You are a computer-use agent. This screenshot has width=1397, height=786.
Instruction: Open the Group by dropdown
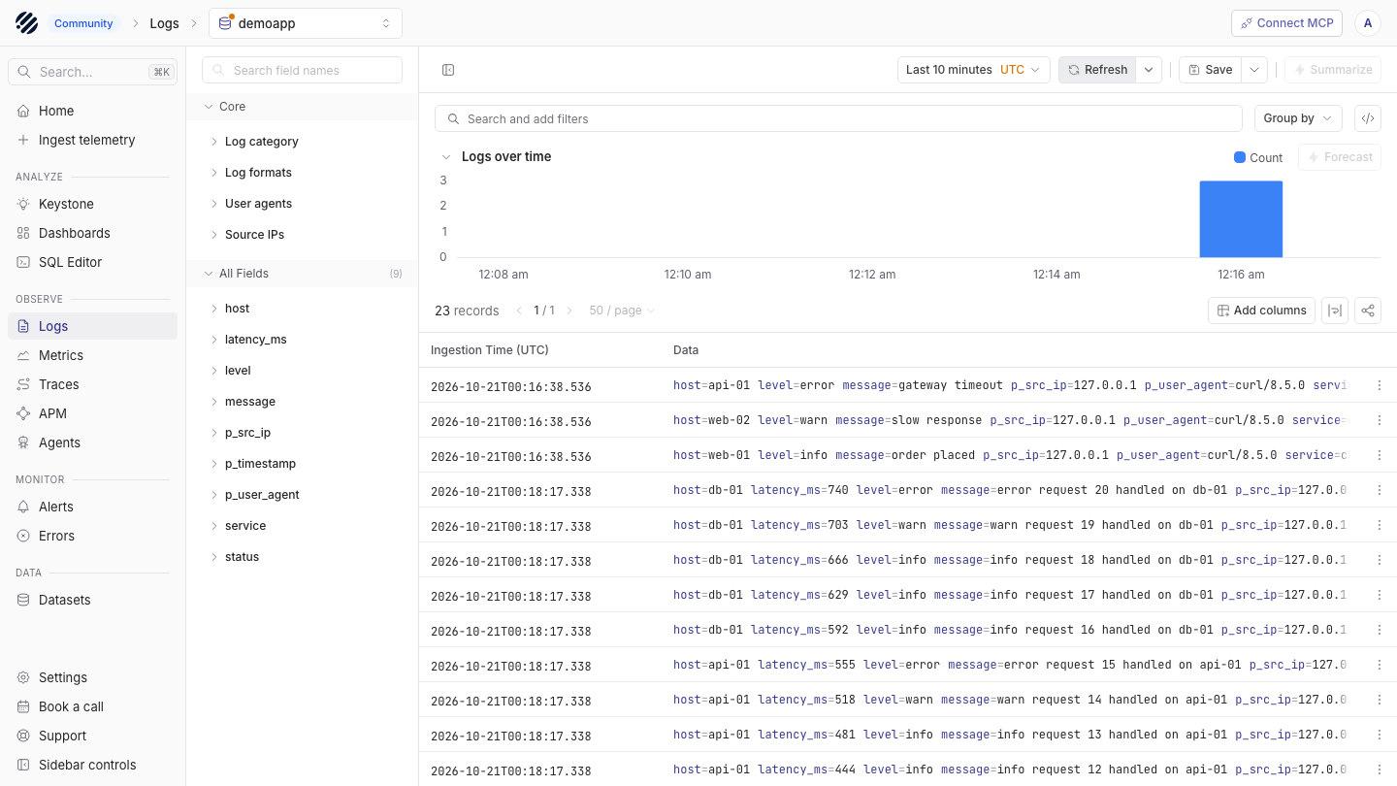pos(1298,118)
